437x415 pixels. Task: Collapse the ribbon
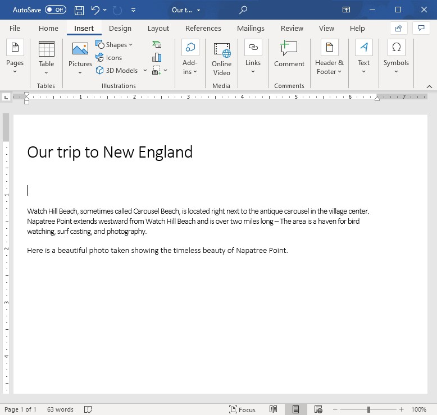coord(429,87)
